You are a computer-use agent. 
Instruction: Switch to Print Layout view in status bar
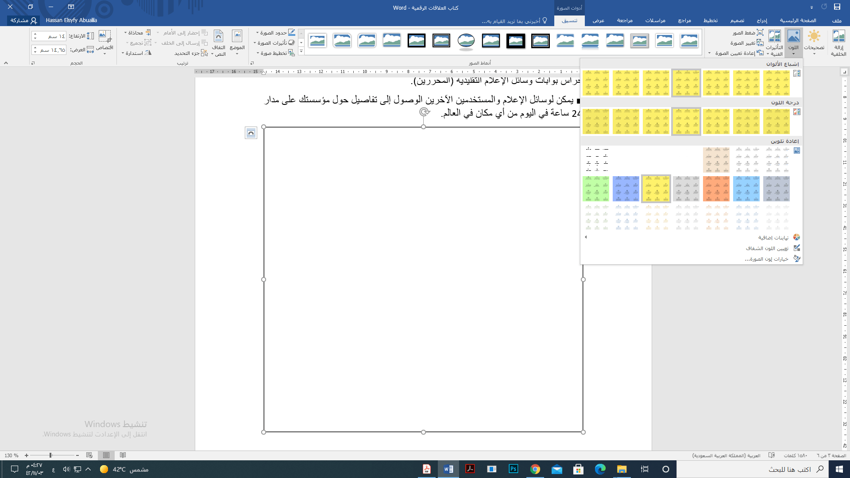[x=106, y=455]
